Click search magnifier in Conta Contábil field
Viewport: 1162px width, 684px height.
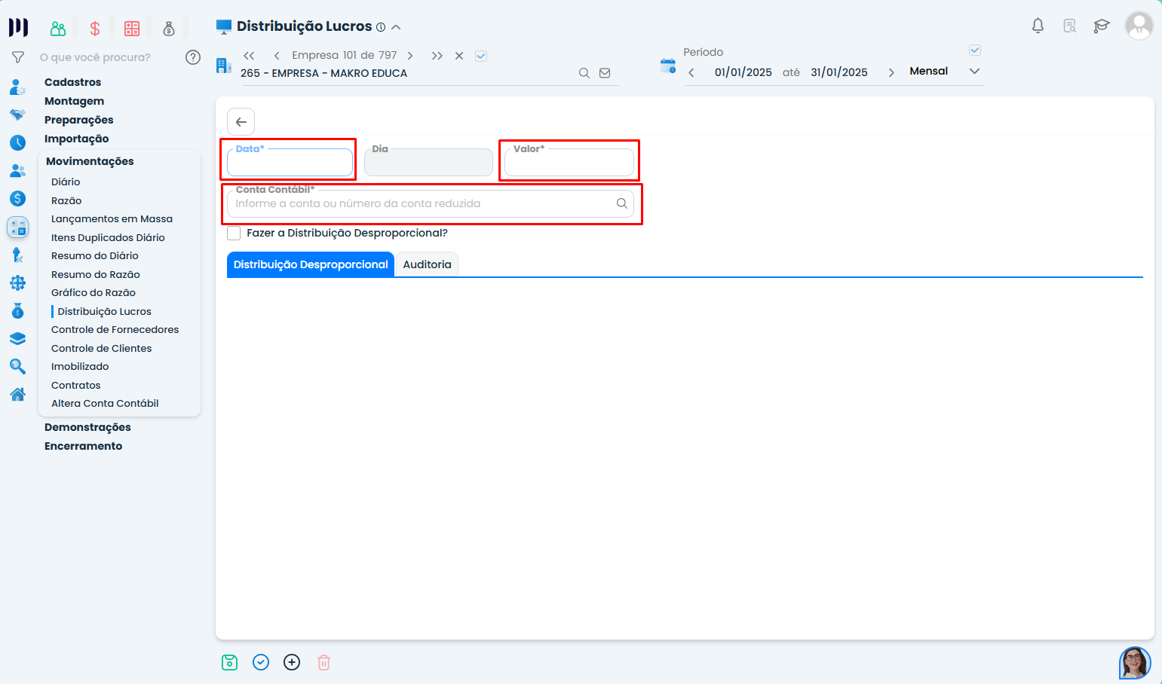(x=621, y=203)
